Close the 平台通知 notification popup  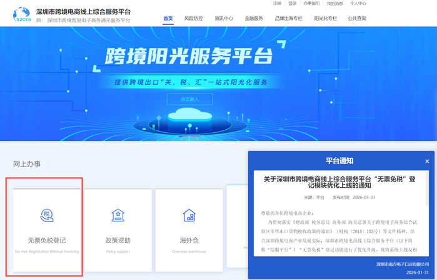[x=427, y=161]
